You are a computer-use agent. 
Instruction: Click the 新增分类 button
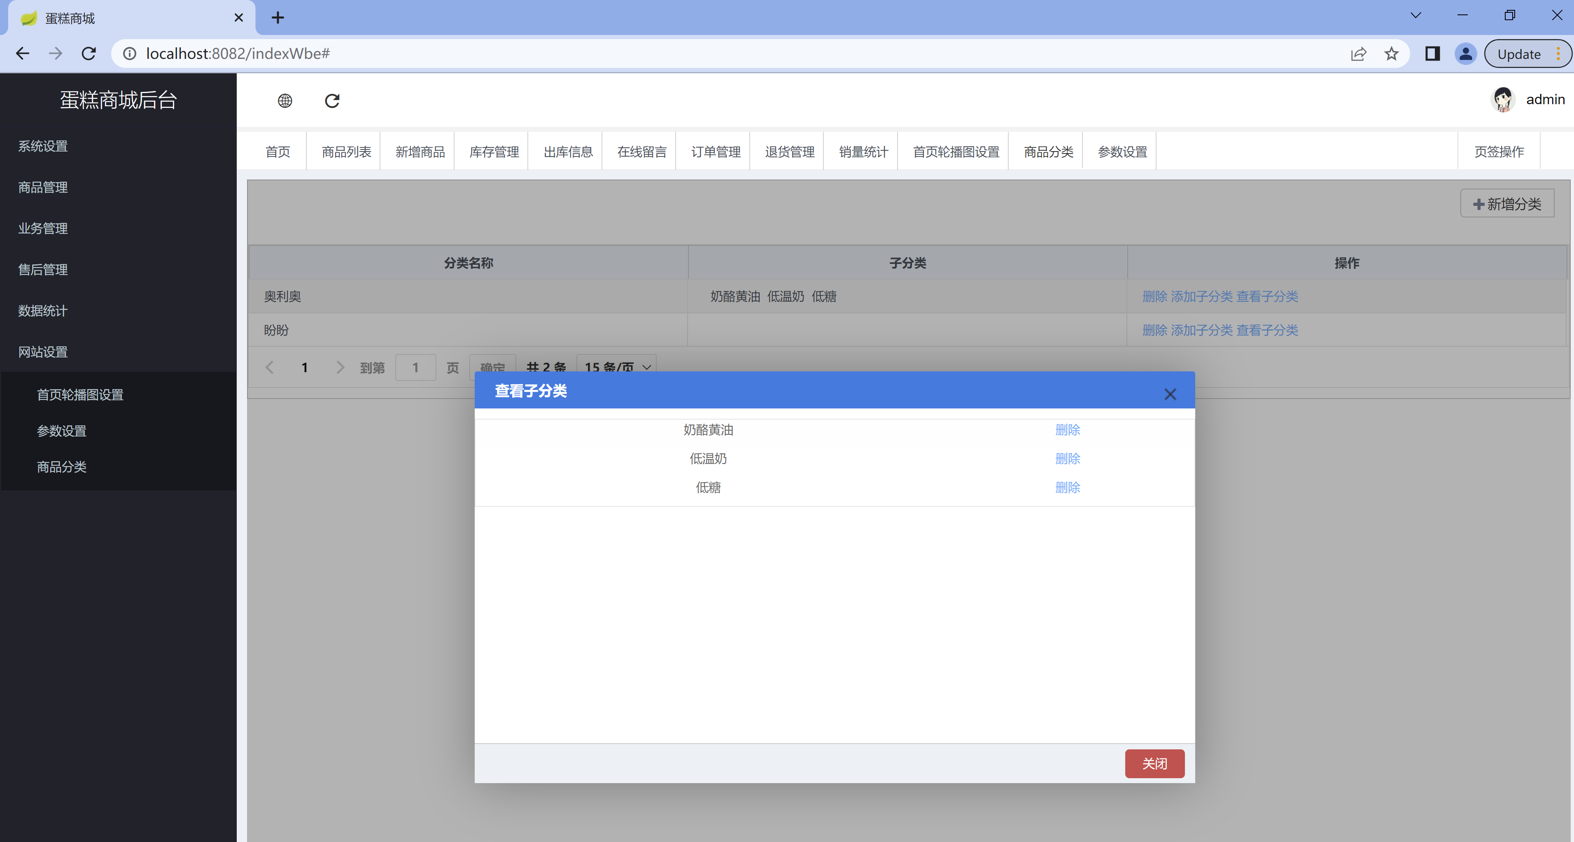1507,203
